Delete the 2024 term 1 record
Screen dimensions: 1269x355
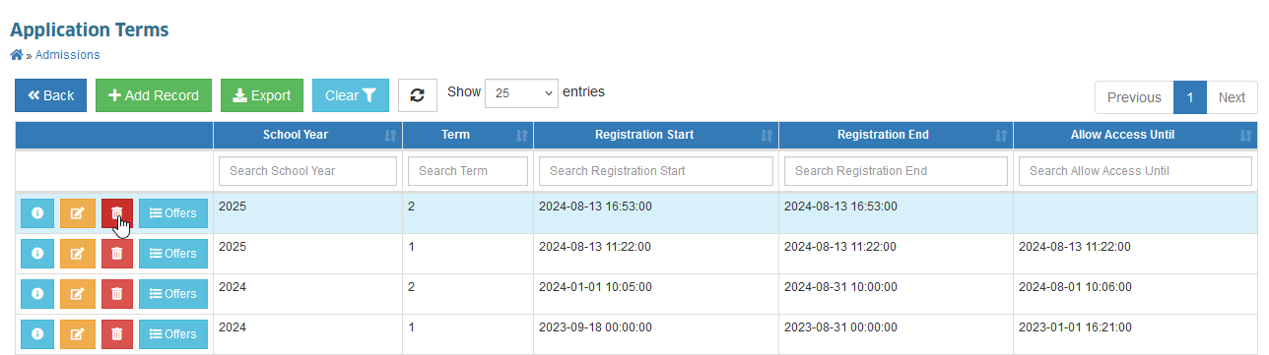117,334
